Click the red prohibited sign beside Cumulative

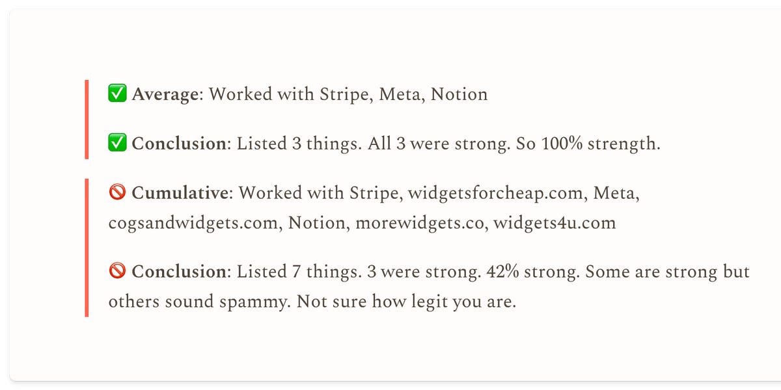pyautogui.click(x=117, y=193)
